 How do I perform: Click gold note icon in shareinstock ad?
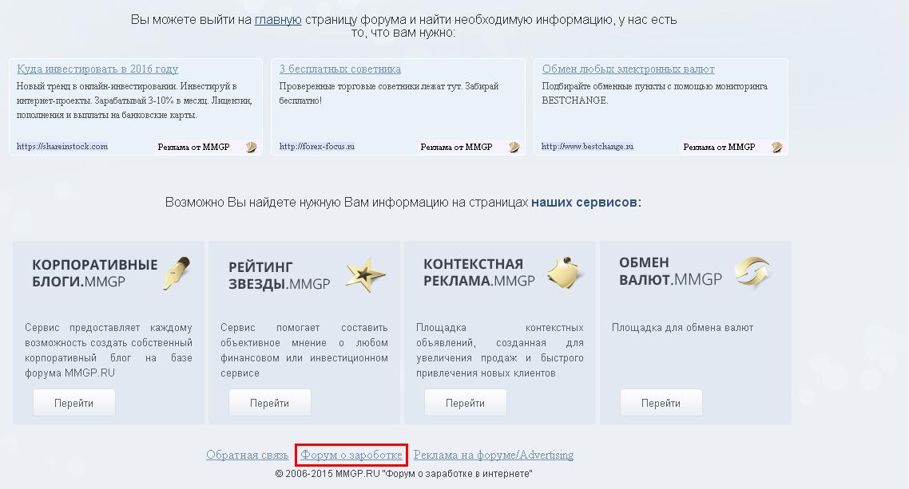click(251, 147)
